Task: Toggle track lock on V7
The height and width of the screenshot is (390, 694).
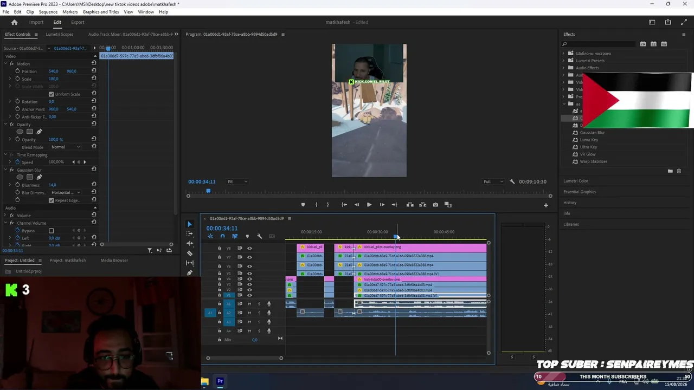Action: (220, 257)
